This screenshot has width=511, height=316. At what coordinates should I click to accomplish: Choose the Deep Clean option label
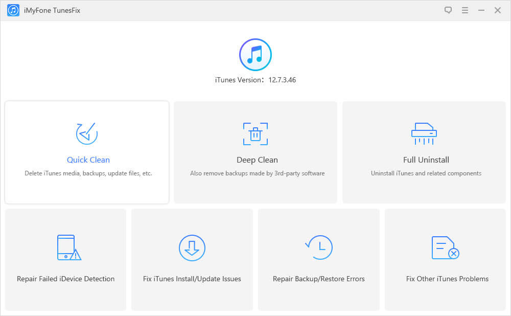tap(257, 160)
